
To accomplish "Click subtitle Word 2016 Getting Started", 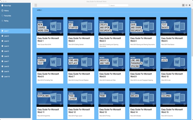I will click(76, 44).
